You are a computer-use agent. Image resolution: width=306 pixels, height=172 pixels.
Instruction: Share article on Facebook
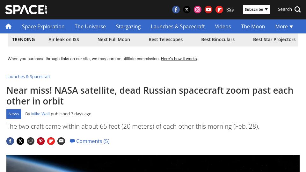(10, 141)
